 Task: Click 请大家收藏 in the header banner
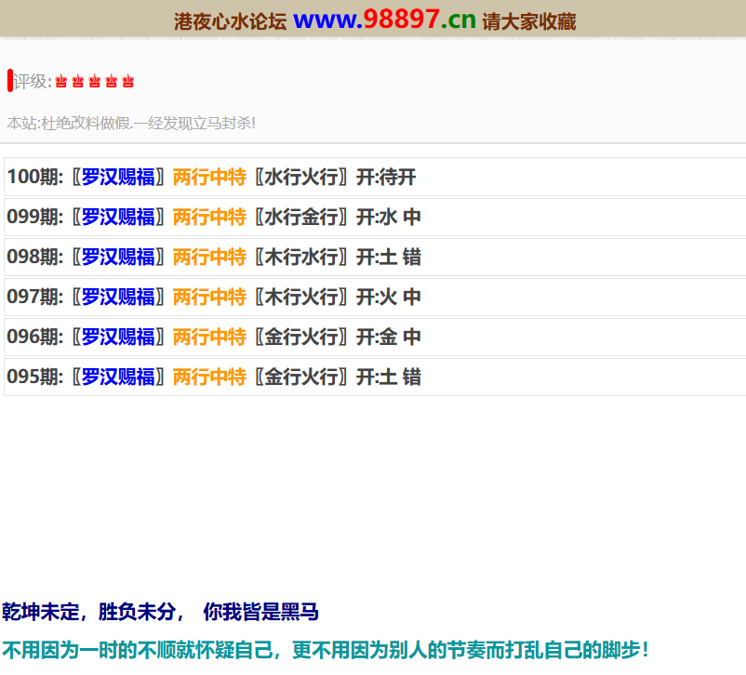tap(529, 21)
